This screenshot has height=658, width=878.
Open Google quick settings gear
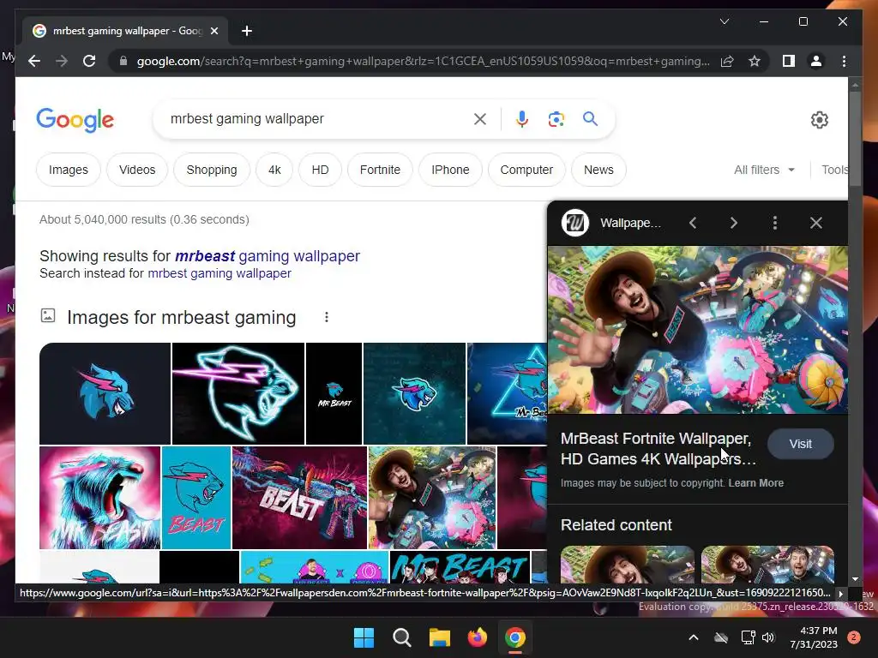[819, 119]
